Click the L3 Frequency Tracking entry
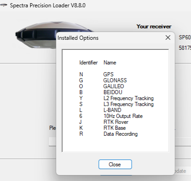191x181 pixels. pyautogui.click(x=128, y=104)
